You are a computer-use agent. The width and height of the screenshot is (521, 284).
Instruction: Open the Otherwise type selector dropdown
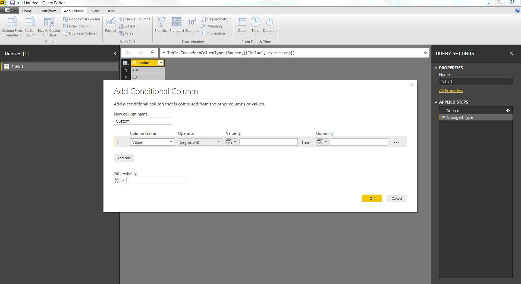click(120, 180)
